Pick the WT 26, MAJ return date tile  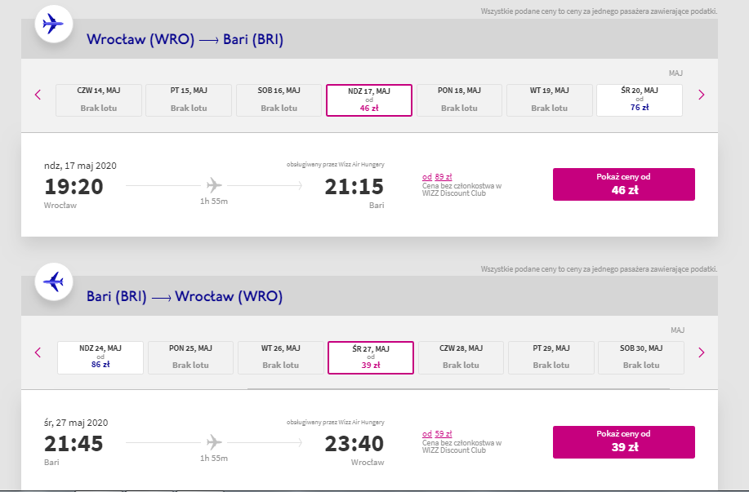pos(280,357)
